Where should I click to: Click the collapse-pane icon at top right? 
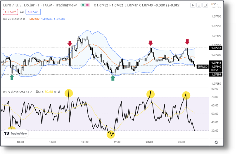(x=199, y=5)
